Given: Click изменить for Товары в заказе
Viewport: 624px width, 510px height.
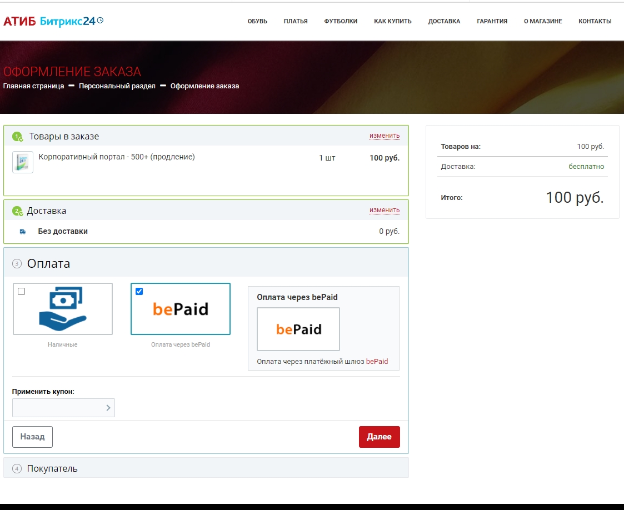Looking at the screenshot, I should tap(385, 136).
